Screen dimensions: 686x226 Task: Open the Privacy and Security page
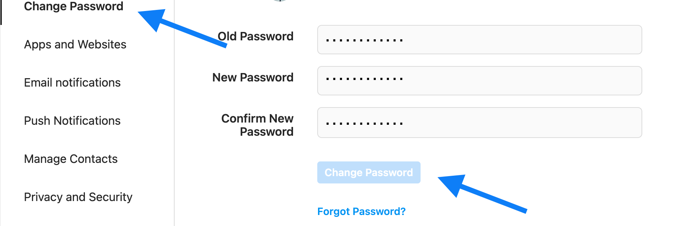click(x=78, y=197)
